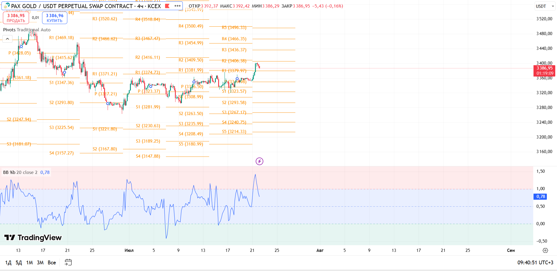Click the S4 (3147.88) pivot label

(x=148, y=156)
